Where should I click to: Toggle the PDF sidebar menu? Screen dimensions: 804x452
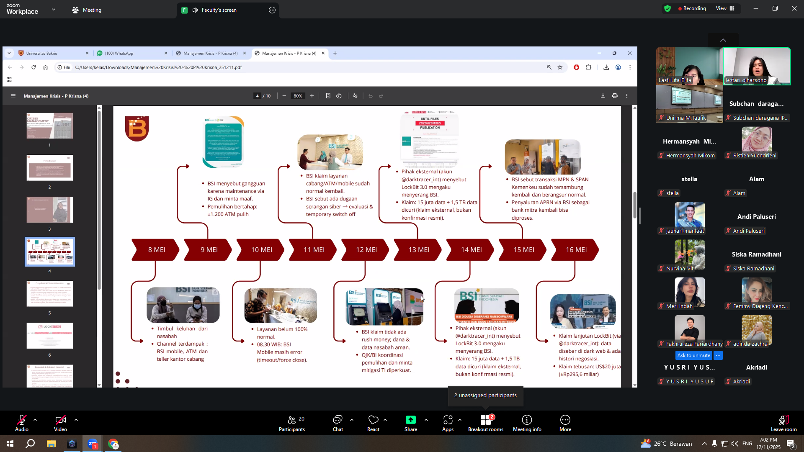click(x=13, y=96)
